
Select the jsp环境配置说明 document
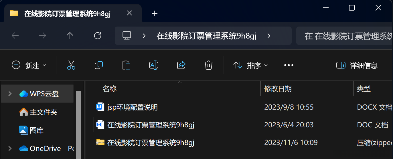(133, 107)
